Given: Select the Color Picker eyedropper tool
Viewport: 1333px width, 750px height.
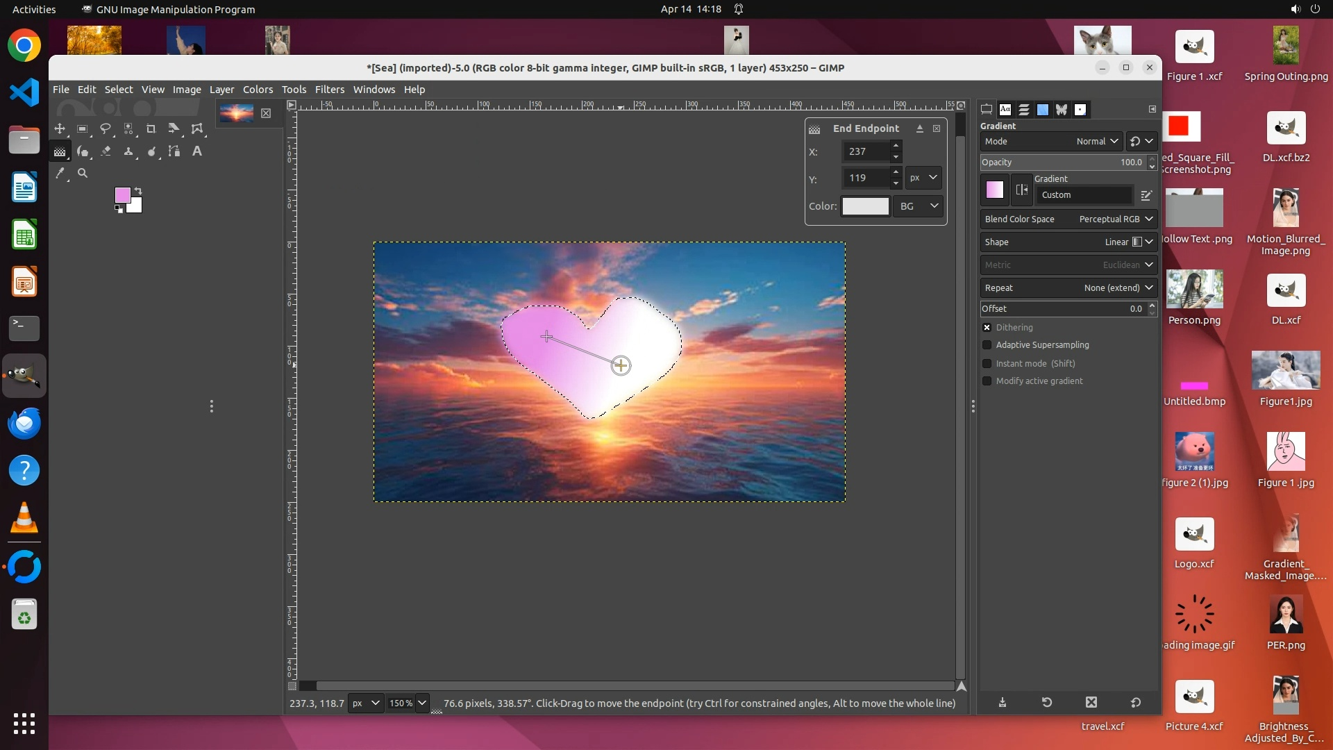Looking at the screenshot, I should [60, 174].
